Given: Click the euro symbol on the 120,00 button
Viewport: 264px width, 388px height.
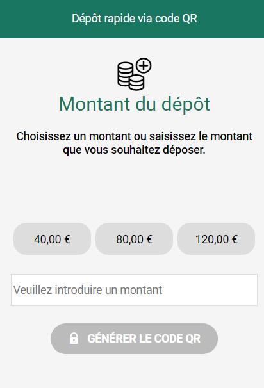Looking at the screenshot, I should coord(235,239).
